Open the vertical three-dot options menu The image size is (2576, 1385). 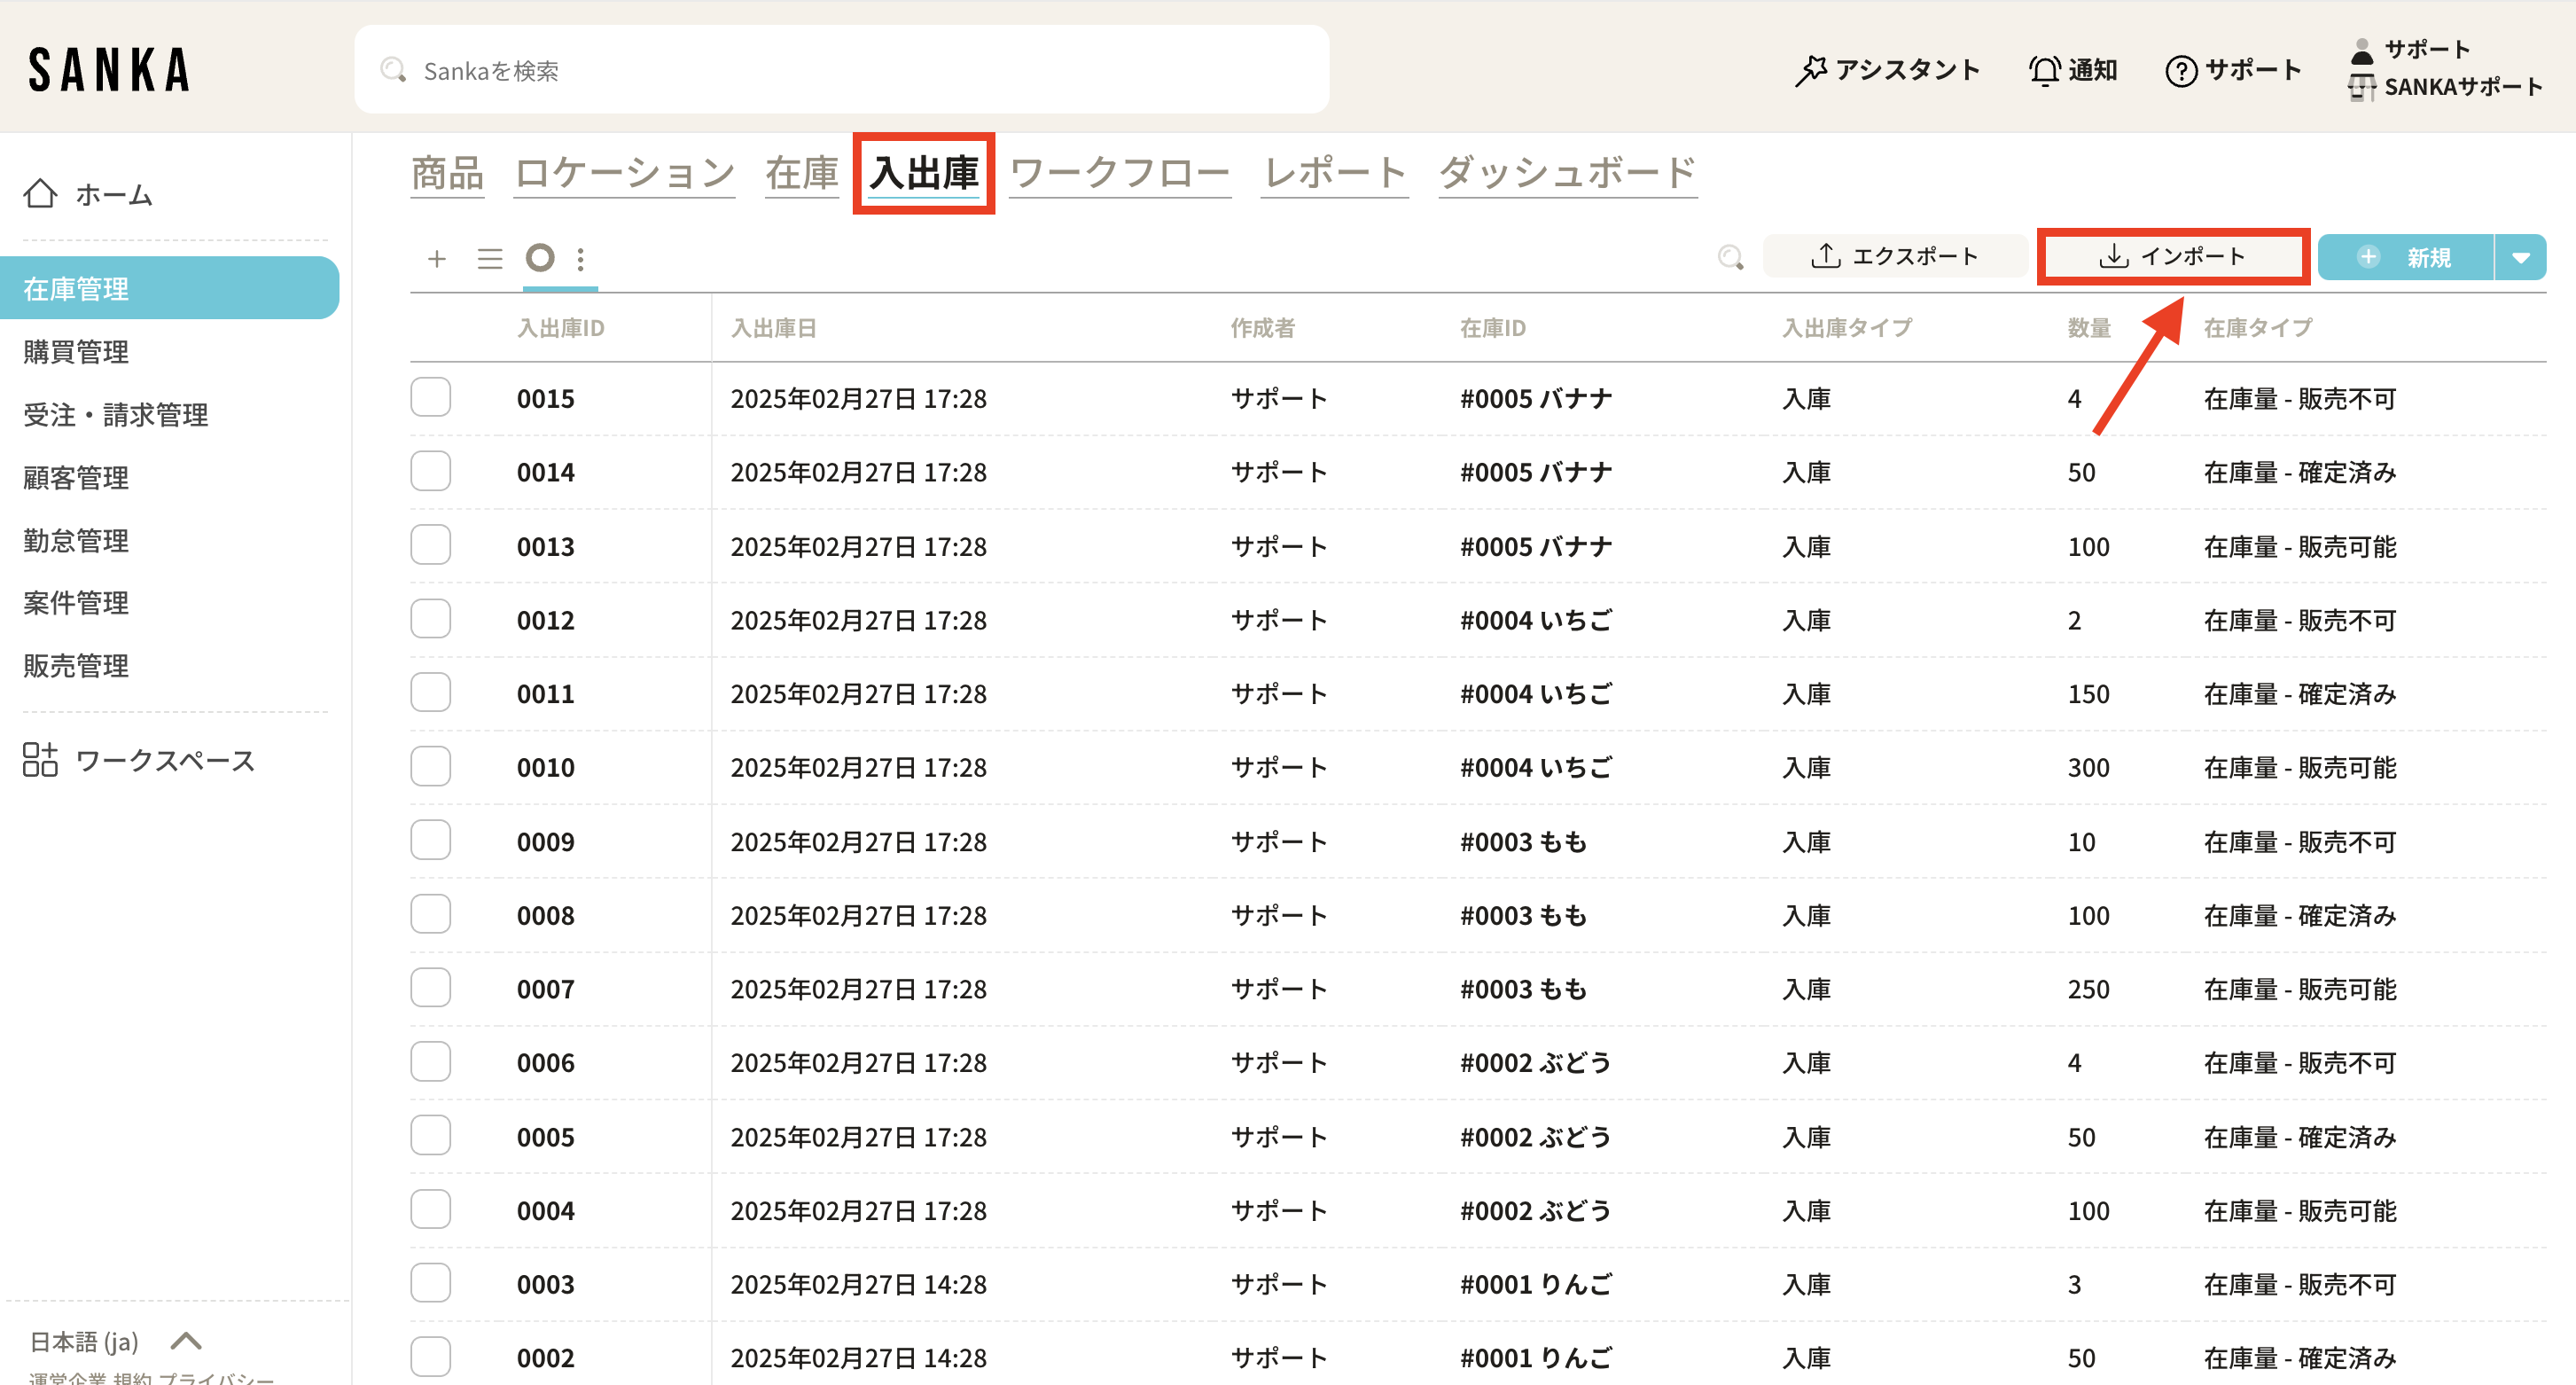coord(581,259)
